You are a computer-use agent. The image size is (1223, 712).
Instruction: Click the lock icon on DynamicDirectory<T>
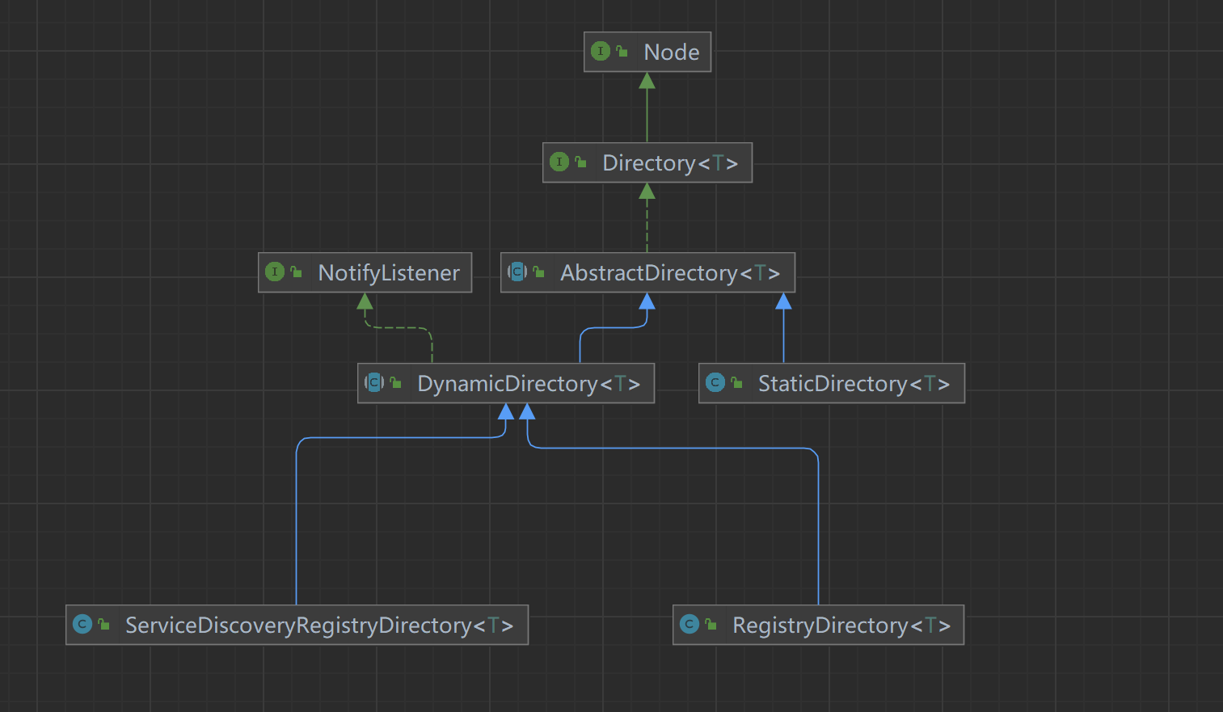(x=396, y=382)
